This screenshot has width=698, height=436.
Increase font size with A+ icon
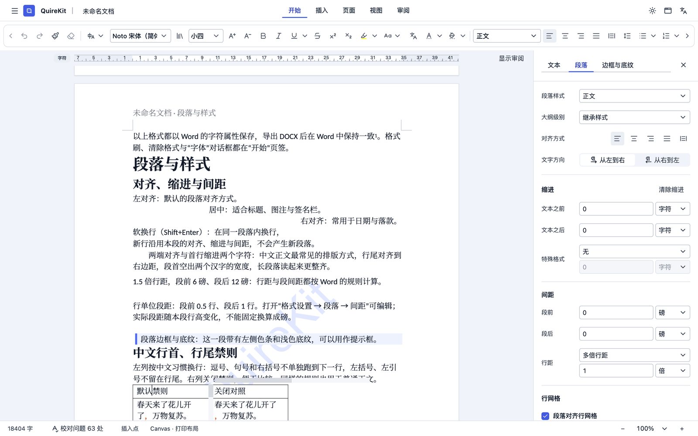pyautogui.click(x=232, y=36)
